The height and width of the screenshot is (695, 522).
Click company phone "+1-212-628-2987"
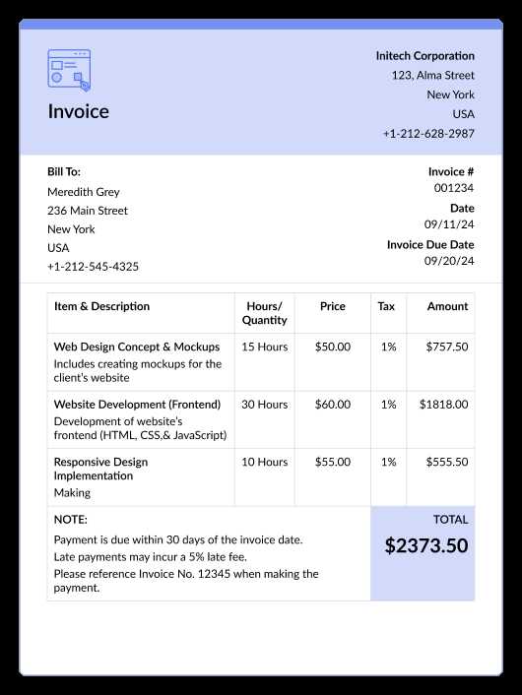[428, 134]
